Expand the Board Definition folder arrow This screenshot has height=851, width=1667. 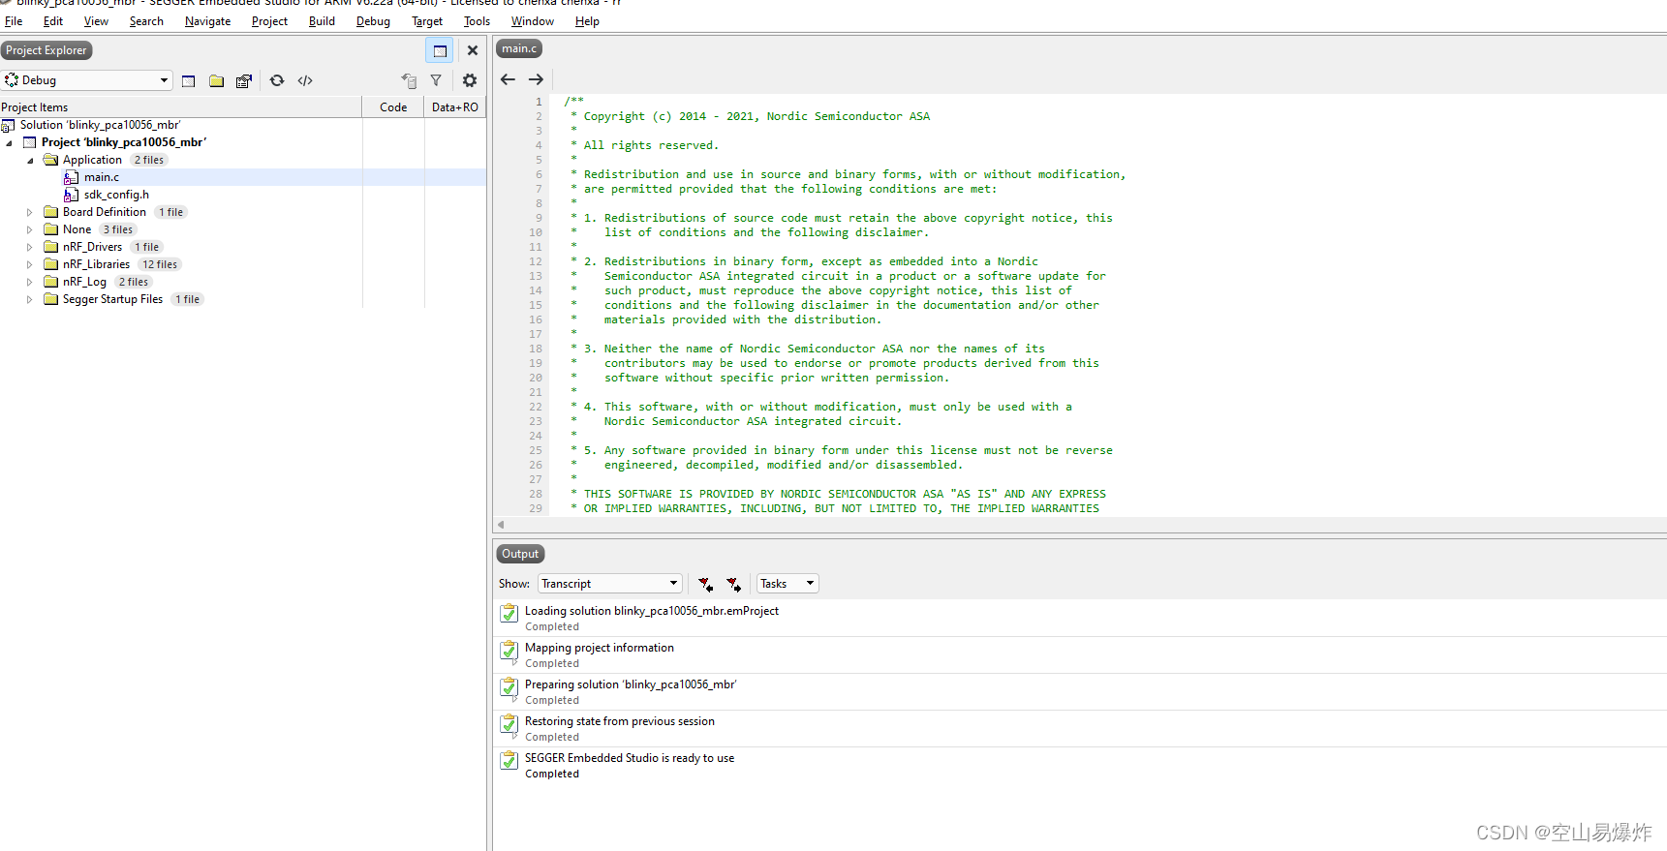(x=30, y=212)
